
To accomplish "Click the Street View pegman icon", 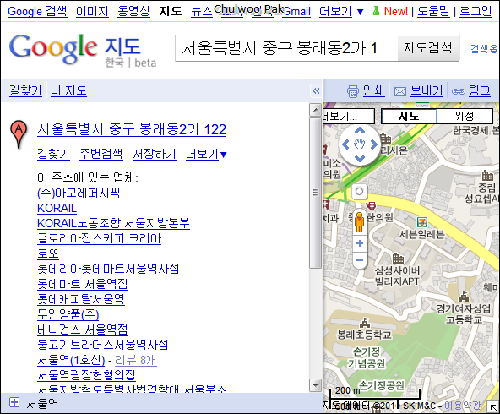I will pyautogui.click(x=360, y=222).
